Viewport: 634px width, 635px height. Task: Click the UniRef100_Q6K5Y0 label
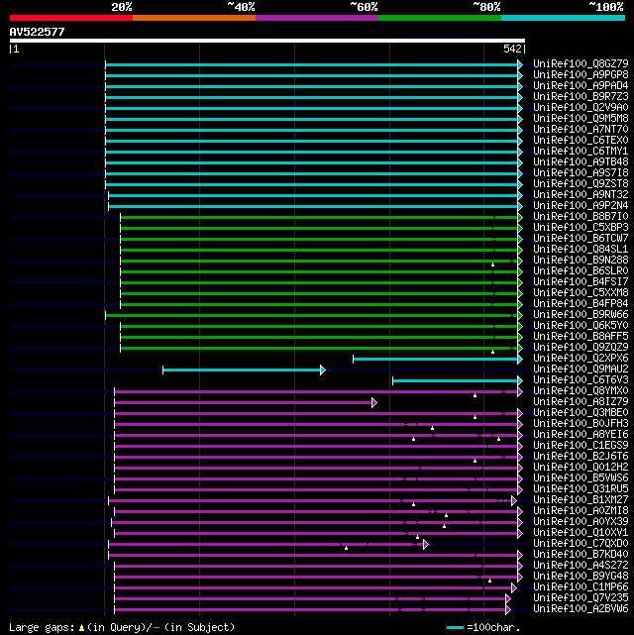click(x=581, y=326)
